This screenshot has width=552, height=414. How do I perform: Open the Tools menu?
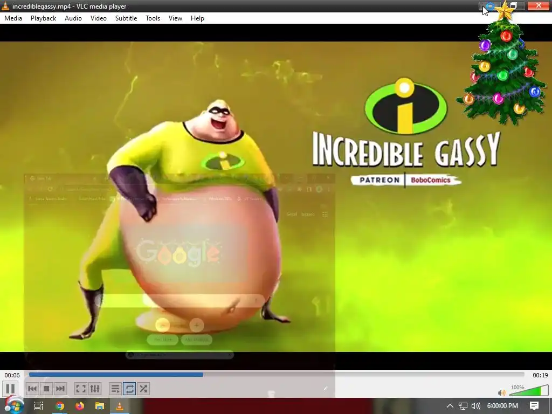(x=153, y=18)
